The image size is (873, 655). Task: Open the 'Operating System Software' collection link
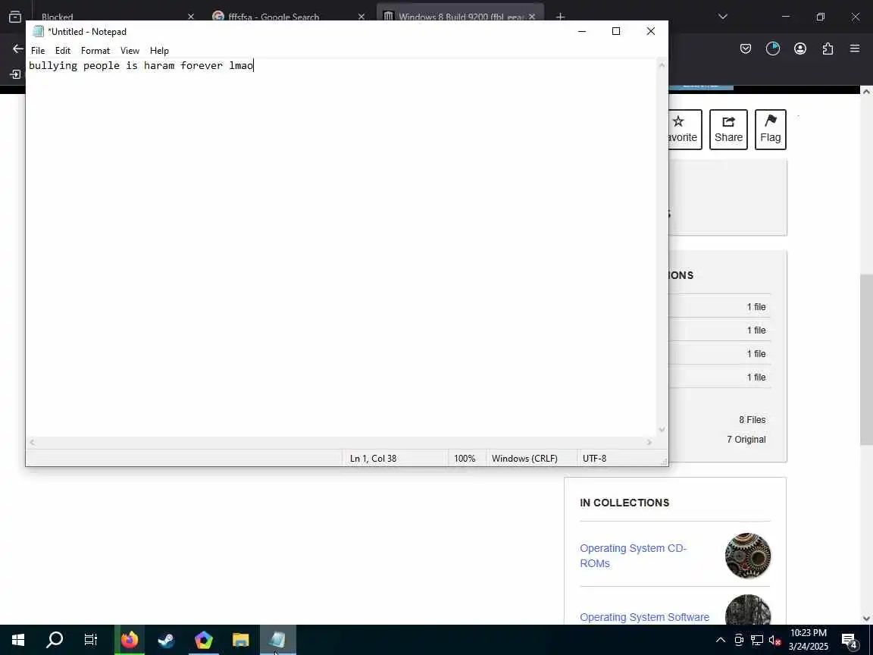[x=645, y=617]
